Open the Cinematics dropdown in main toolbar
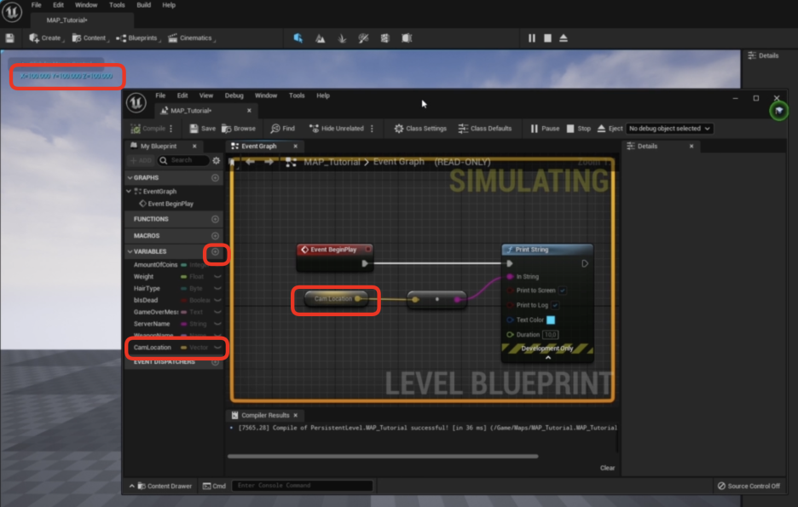This screenshot has width=798, height=507. pyautogui.click(x=191, y=38)
